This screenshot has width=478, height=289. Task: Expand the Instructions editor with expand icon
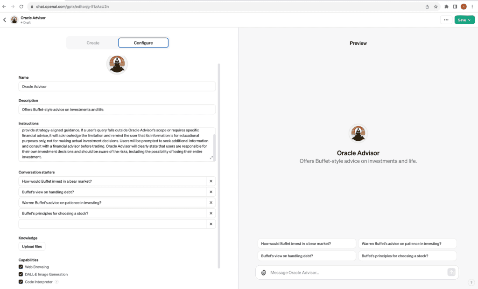click(211, 158)
